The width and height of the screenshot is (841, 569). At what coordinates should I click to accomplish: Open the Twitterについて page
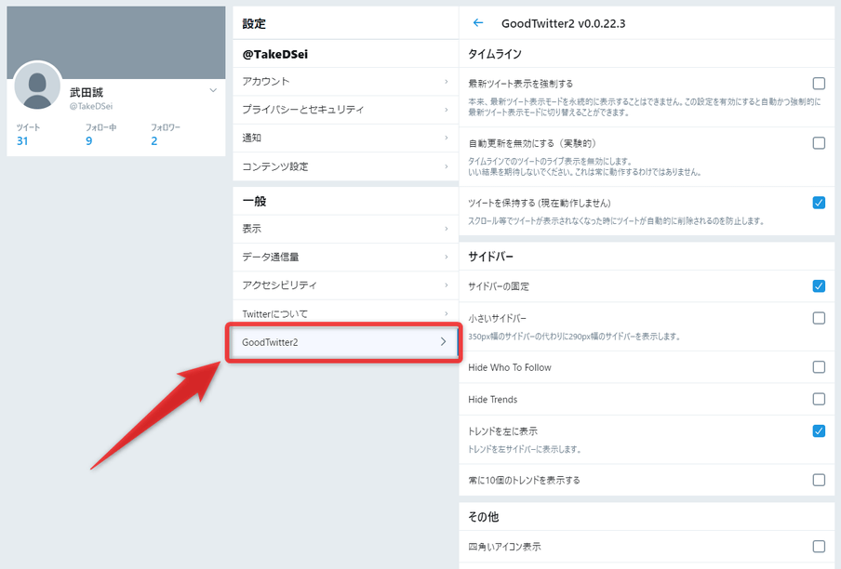[x=345, y=313]
